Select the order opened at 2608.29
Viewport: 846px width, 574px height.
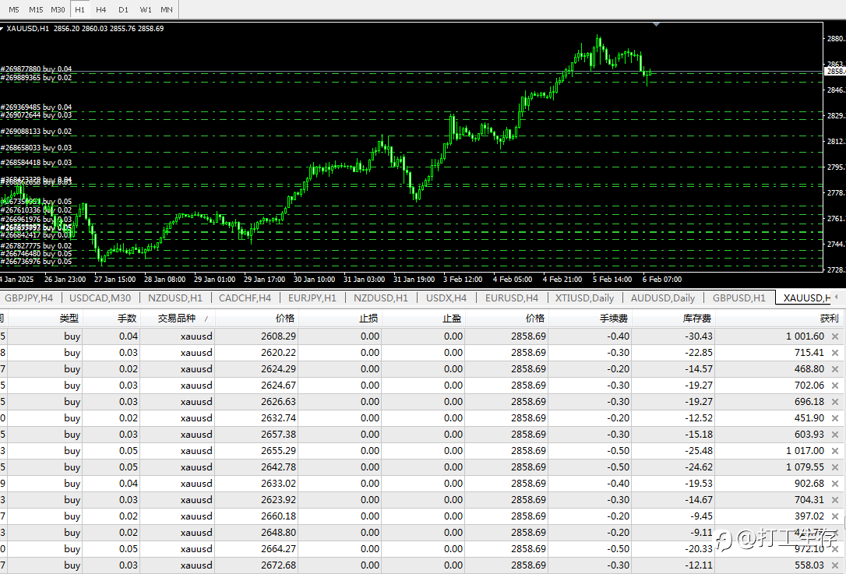[x=421, y=336]
